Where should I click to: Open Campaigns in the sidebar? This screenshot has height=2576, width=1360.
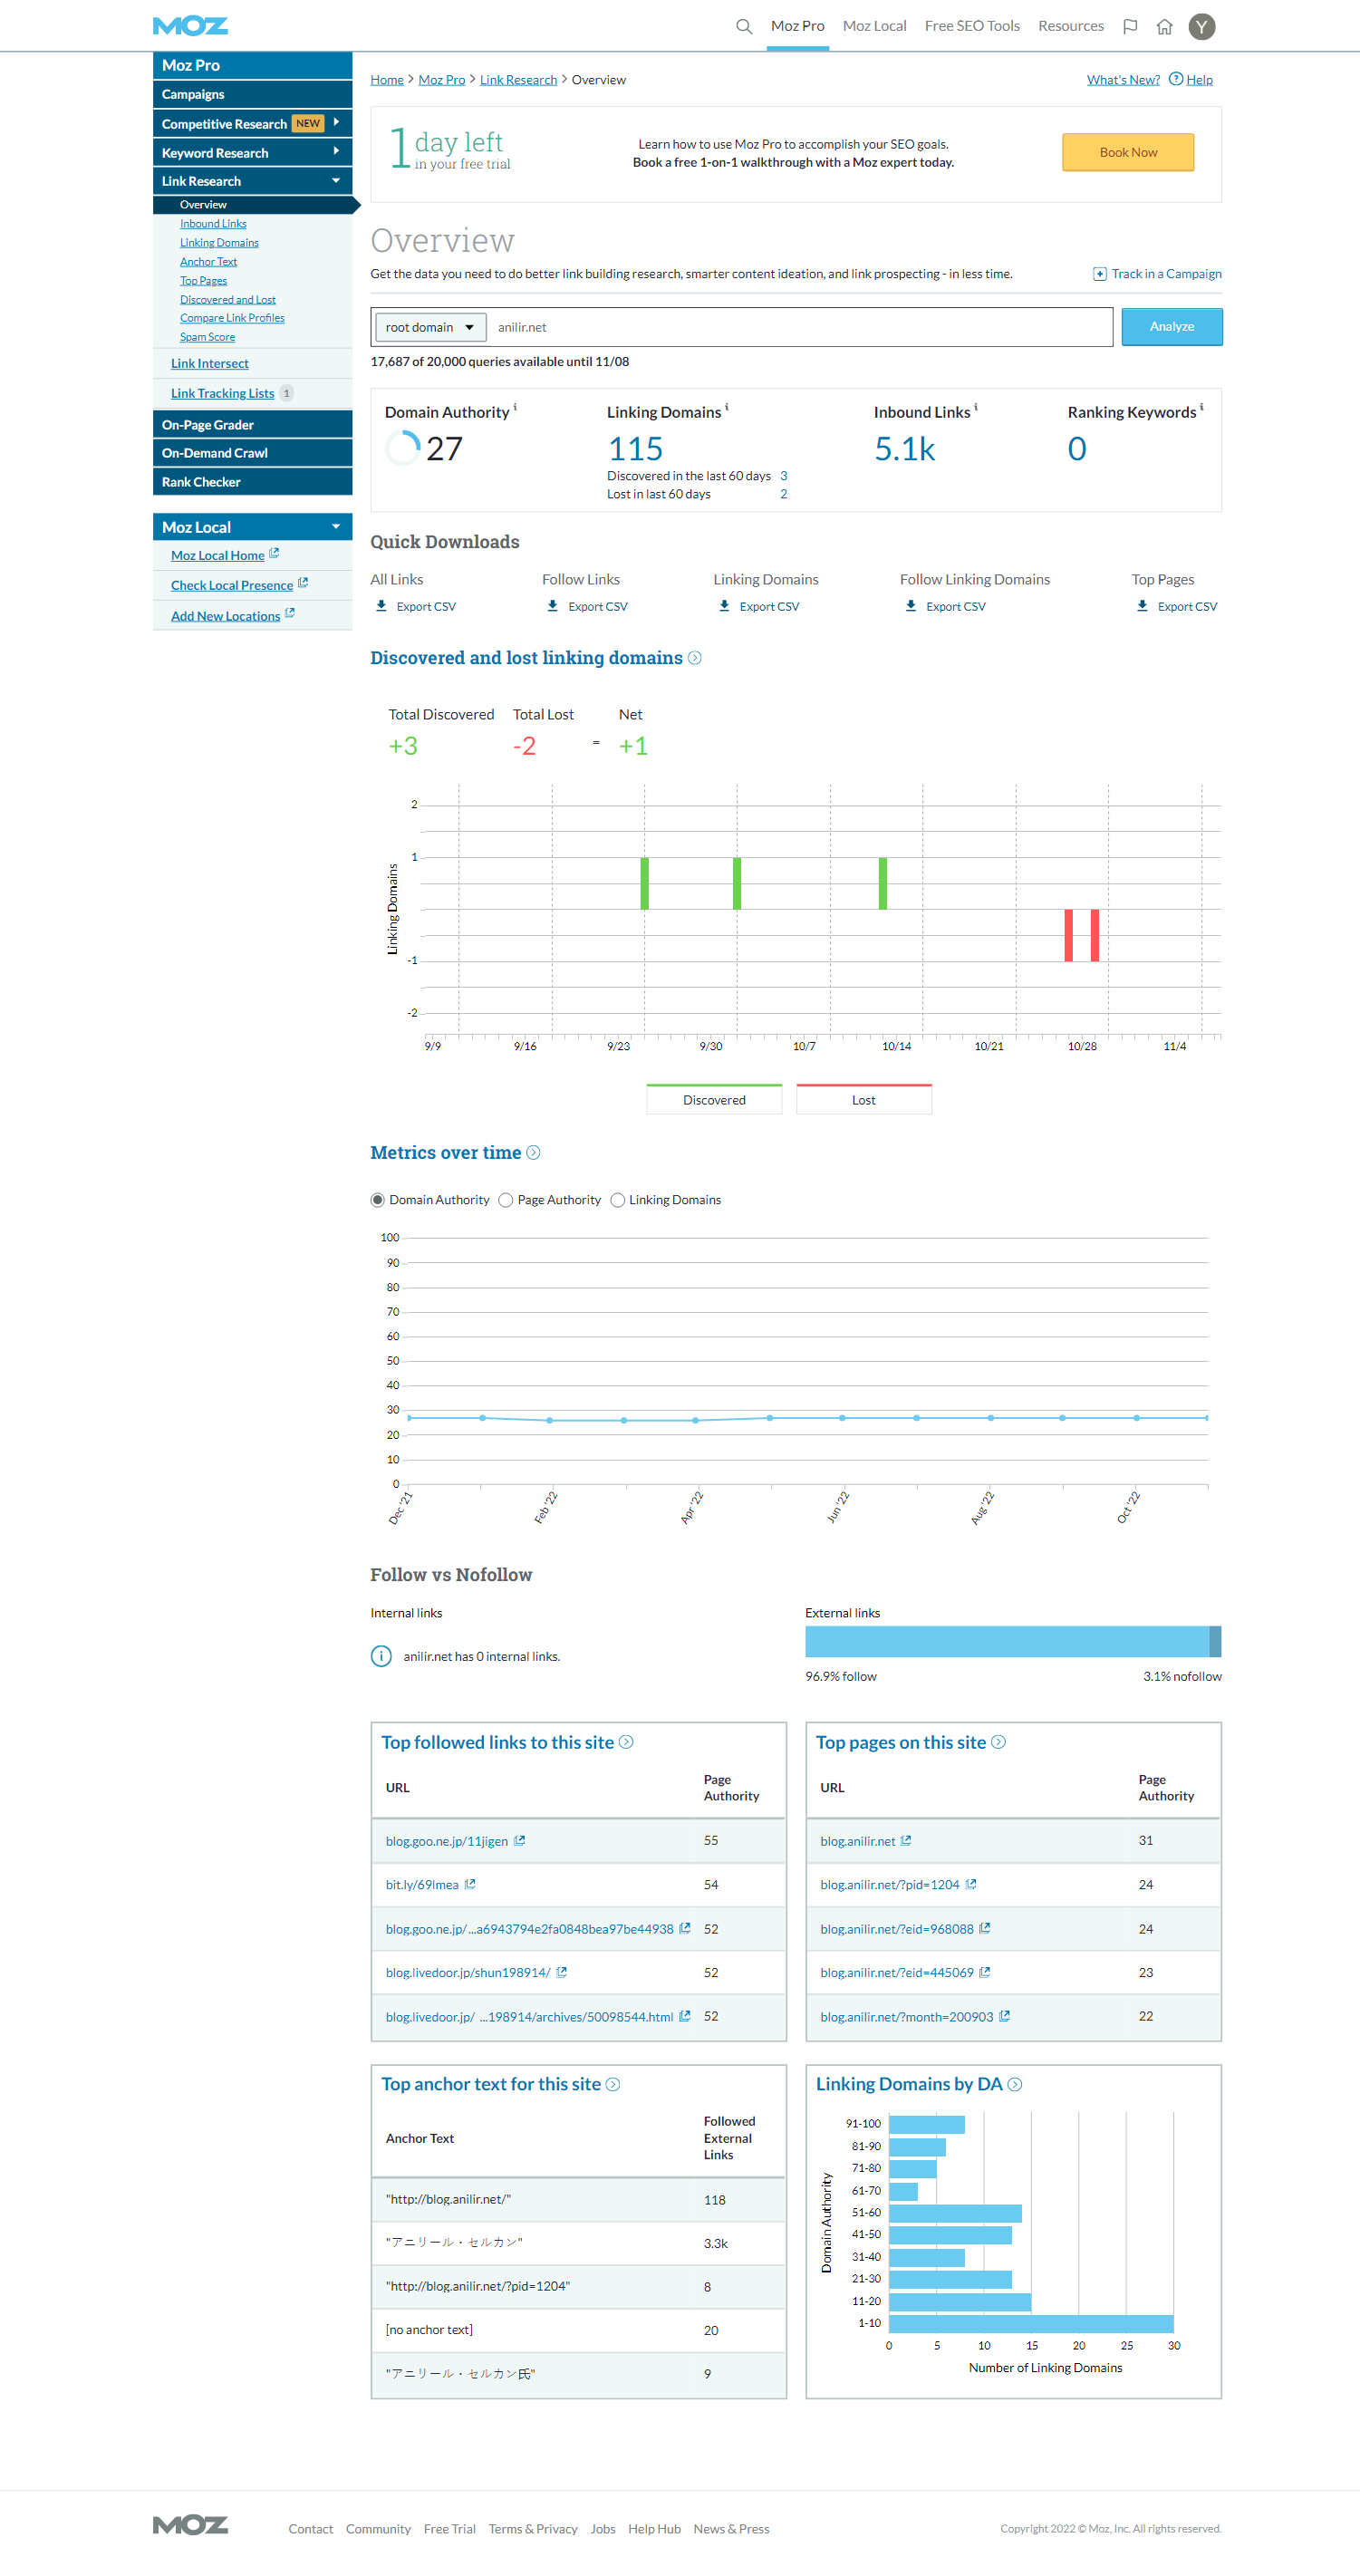pos(253,94)
